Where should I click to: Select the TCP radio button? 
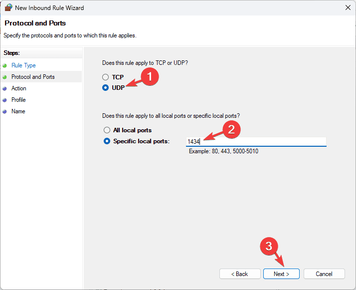106,77
